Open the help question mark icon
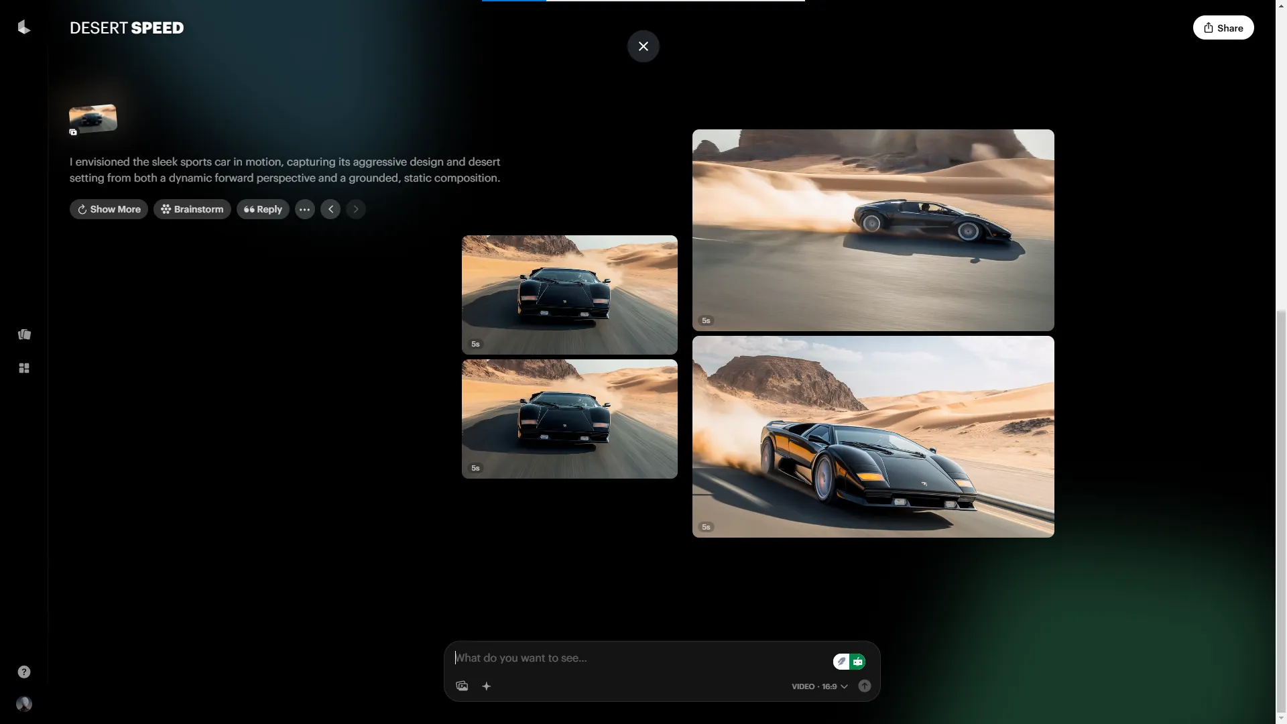The width and height of the screenshot is (1287, 724). pyautogui.click(x=24, y=672)
